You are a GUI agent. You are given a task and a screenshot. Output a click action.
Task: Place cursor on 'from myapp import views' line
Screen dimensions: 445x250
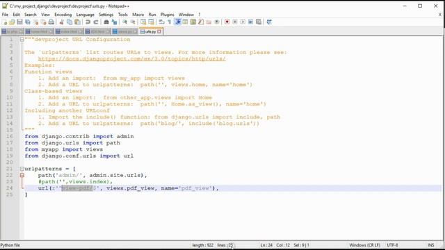point(63,150)
